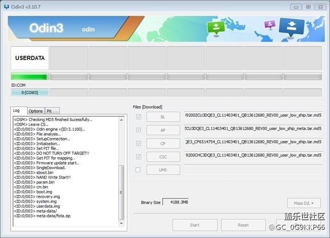
Task: Click the AP file button
Action: (x=163, y=130)
